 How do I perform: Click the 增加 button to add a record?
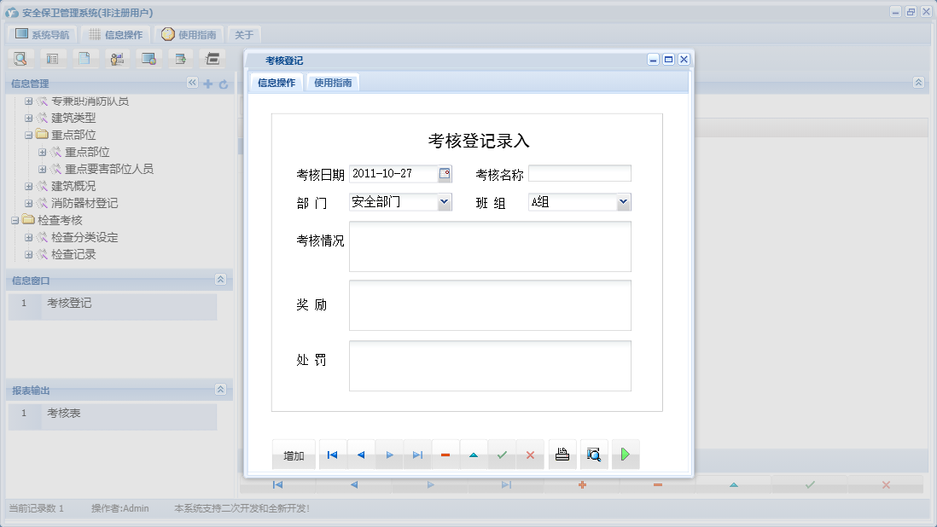[x=294, y=455]
